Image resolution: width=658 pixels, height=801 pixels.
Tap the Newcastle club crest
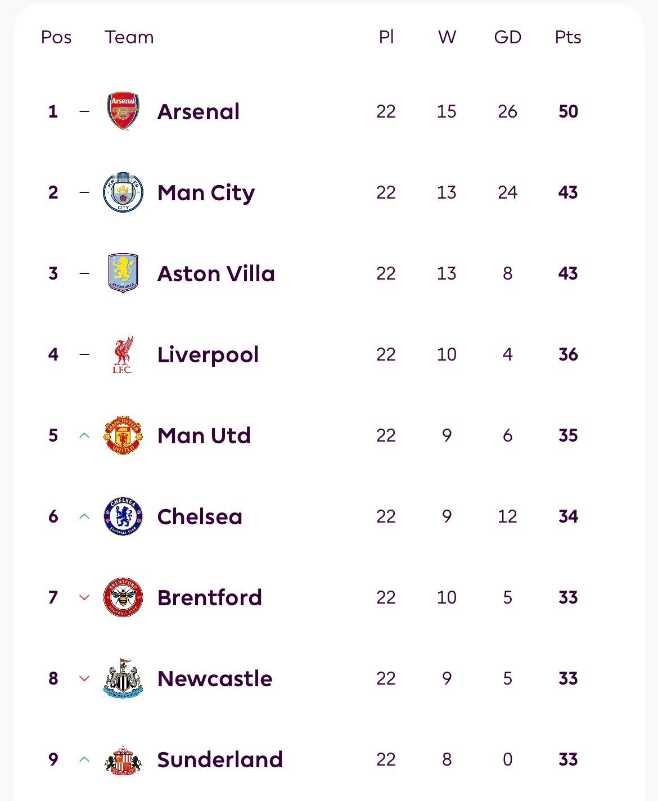123,678
